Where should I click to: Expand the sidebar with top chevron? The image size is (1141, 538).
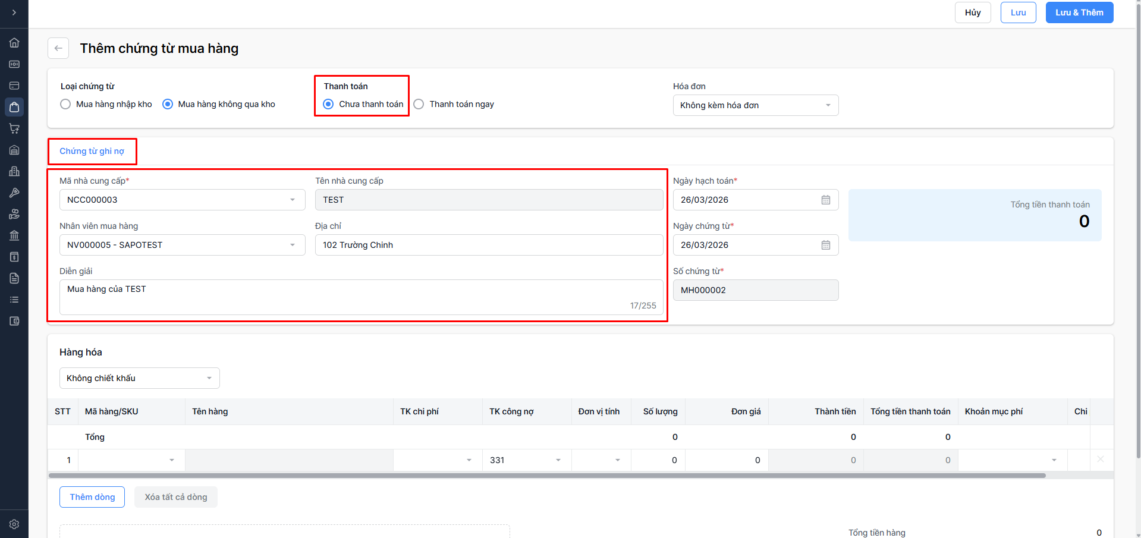(14, 12)
